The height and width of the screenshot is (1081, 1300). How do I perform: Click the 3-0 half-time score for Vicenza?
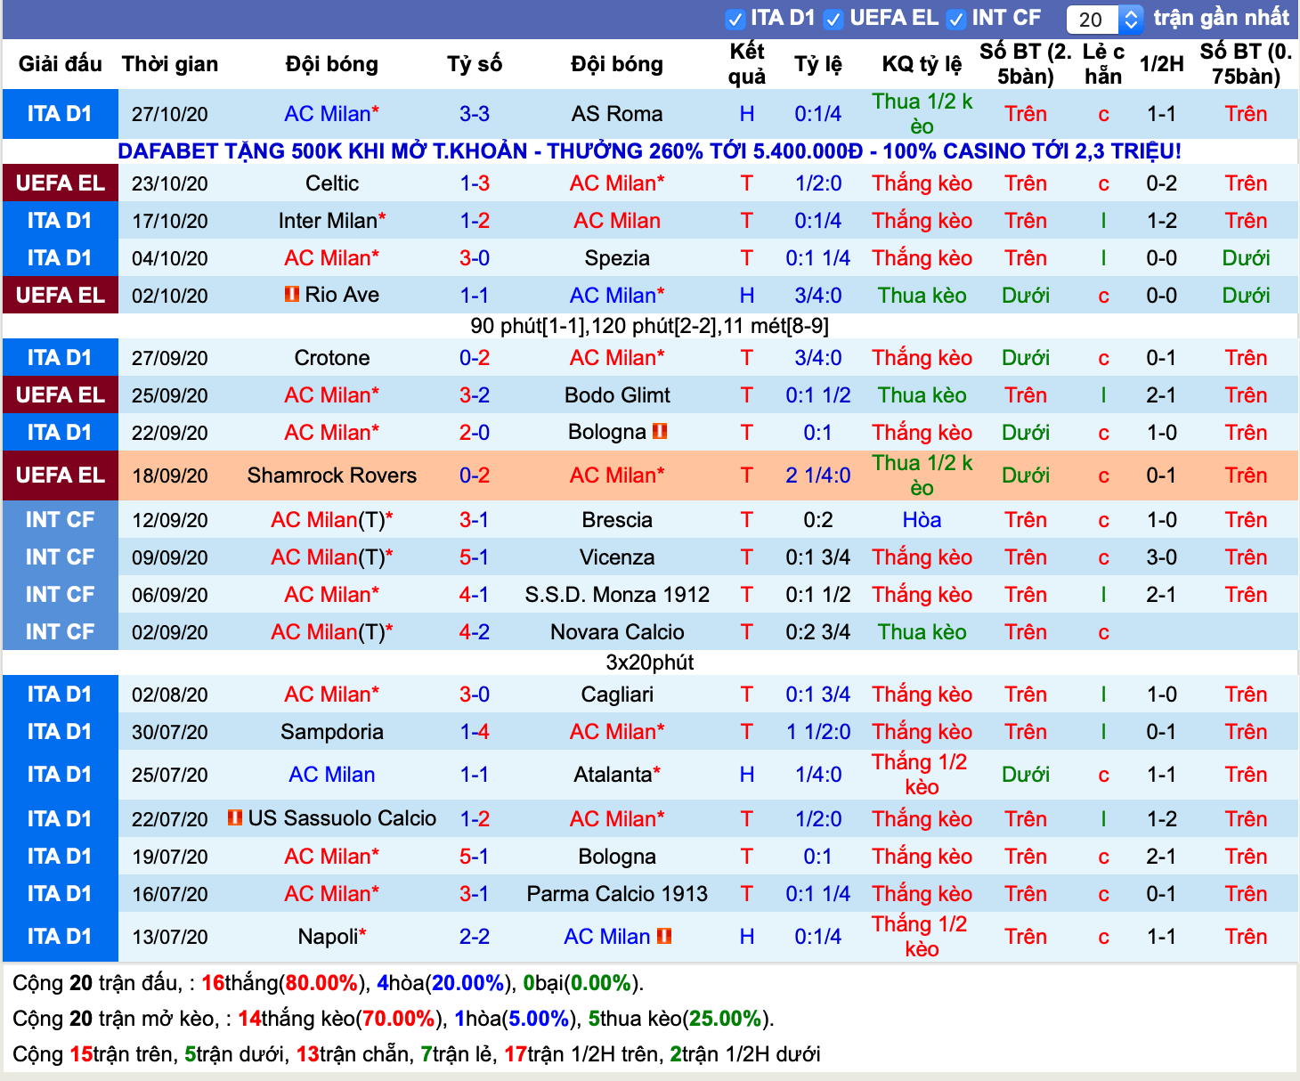tap(1162, 557)
